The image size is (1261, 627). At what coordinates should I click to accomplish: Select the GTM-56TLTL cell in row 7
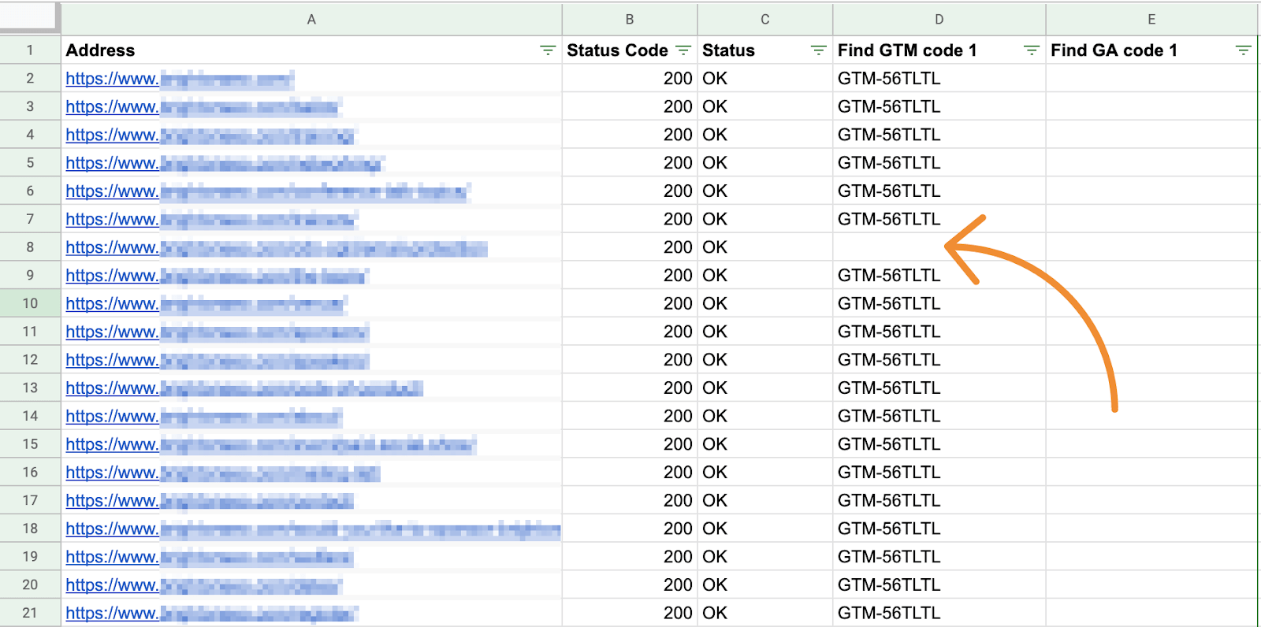[889, 219]
